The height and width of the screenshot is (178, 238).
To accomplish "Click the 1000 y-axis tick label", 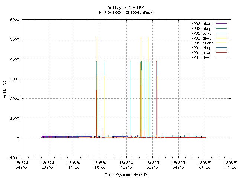I will [x=15, y=118].
